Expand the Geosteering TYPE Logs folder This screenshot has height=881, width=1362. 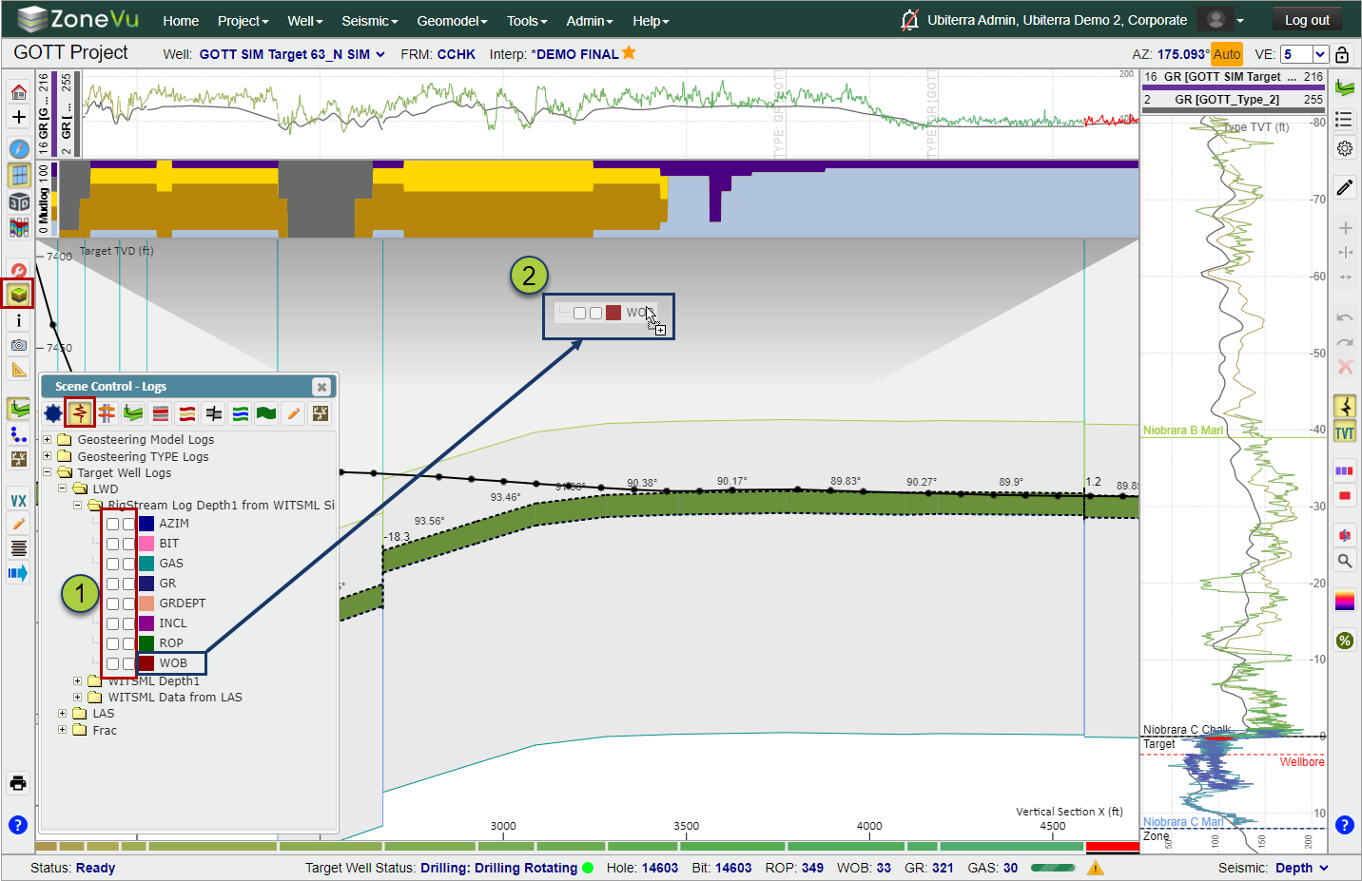tap(48, 456)
